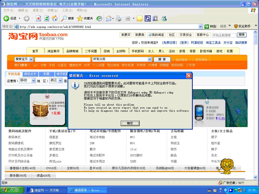This screenshot has height=194, width=259.
Task: Close the 错误报告 error dialog
Action: [189, 76]
